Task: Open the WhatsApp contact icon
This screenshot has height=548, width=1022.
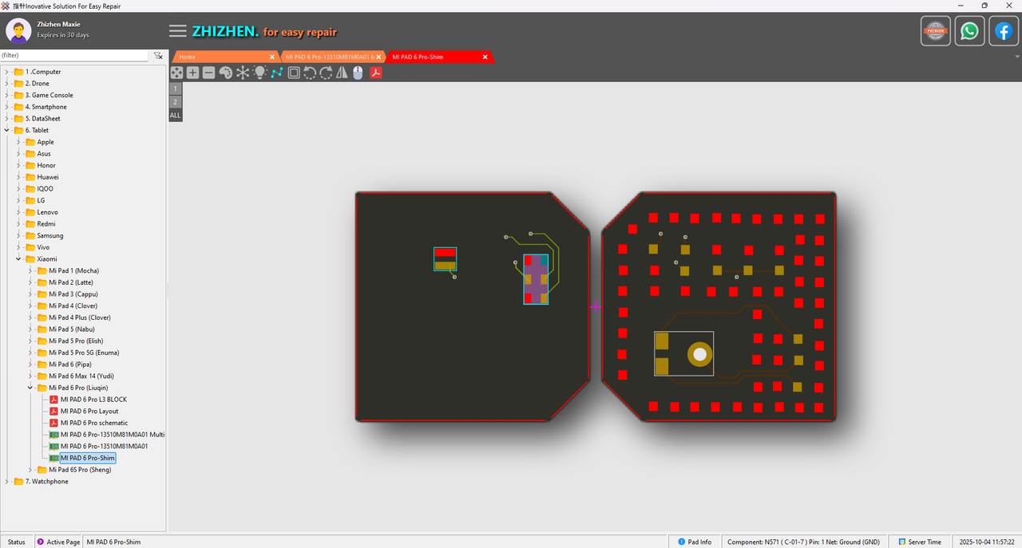Action: (969, 31)
